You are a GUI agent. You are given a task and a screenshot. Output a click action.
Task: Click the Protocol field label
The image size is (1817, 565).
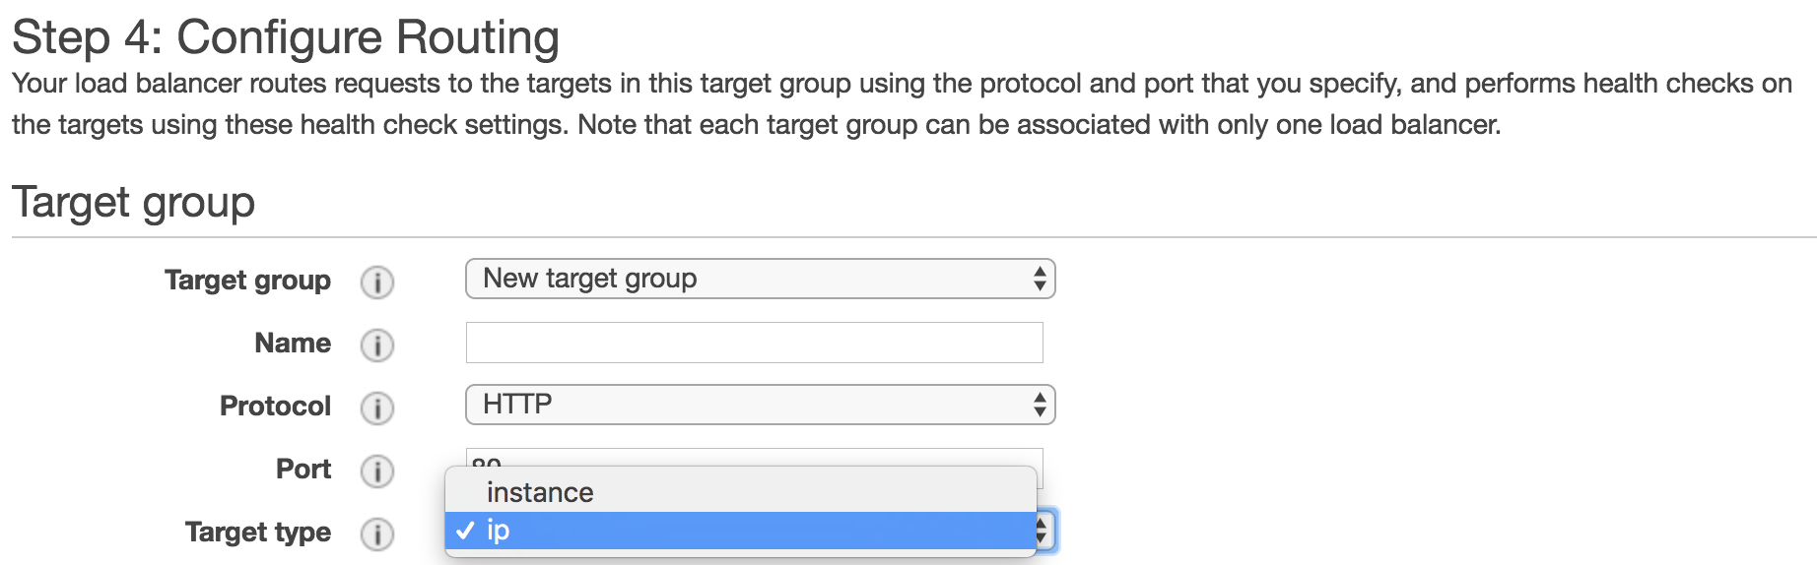click(x=275, y=407)
